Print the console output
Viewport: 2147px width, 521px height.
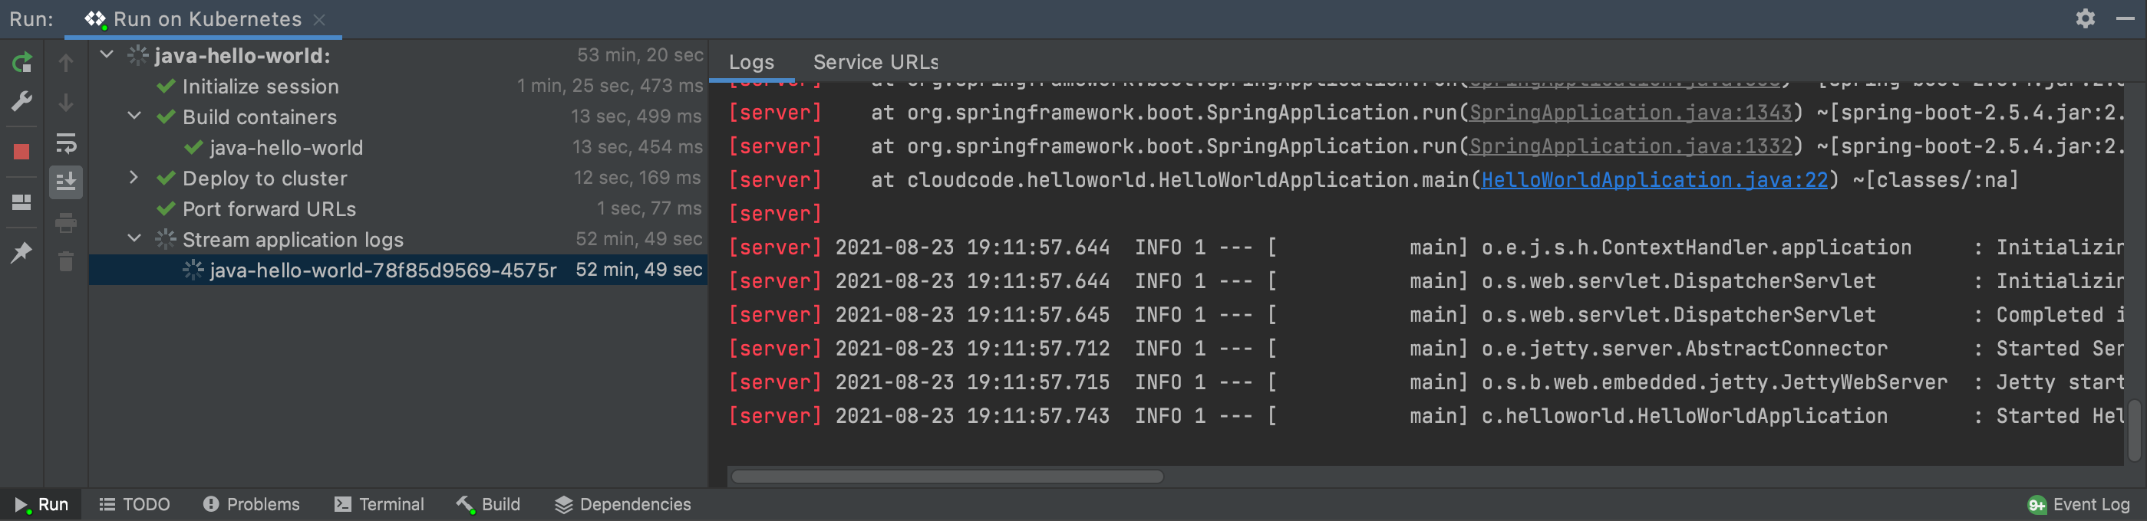tap(66, 223)
